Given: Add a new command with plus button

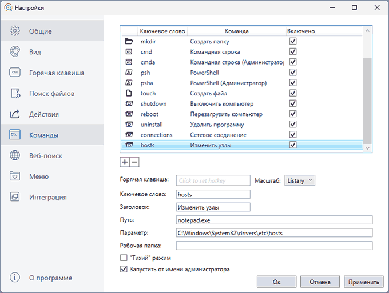Looking at the screenshot, I should [x=125, y=162].
